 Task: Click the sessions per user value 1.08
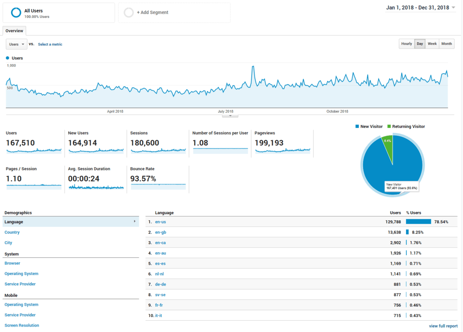tap(200, 143)
